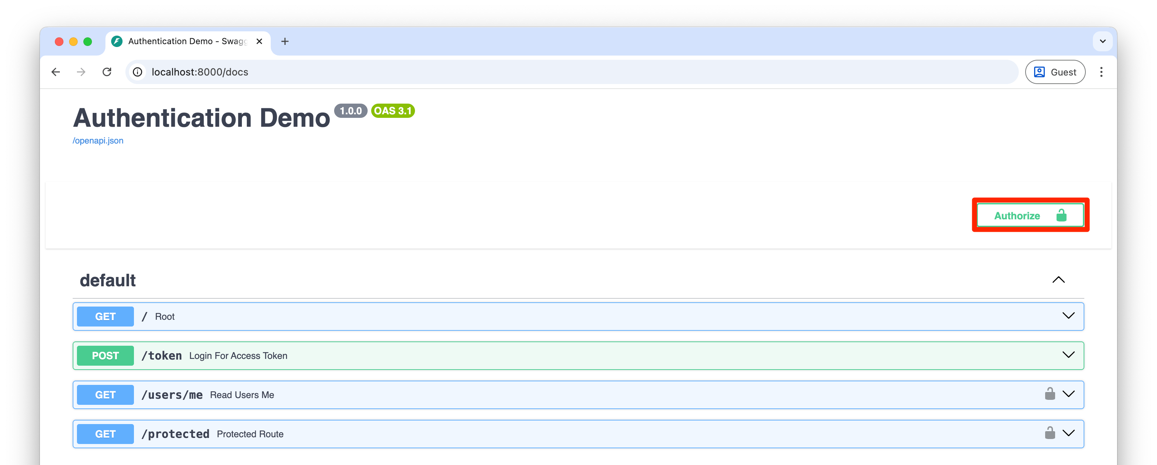Expand the GET /protected chevron
This screenshot has height=465, width=1157.
(1069, 433)
